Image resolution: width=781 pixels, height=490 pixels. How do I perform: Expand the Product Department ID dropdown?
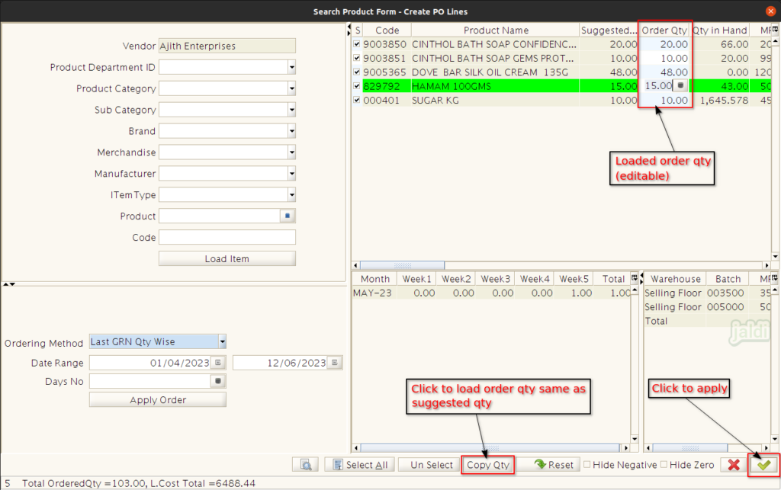(291, 67)
